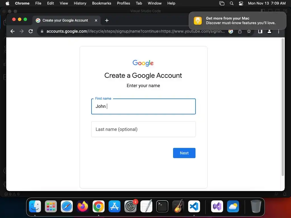
Task: Open Safari from the dock
Action: click(66, 206)
